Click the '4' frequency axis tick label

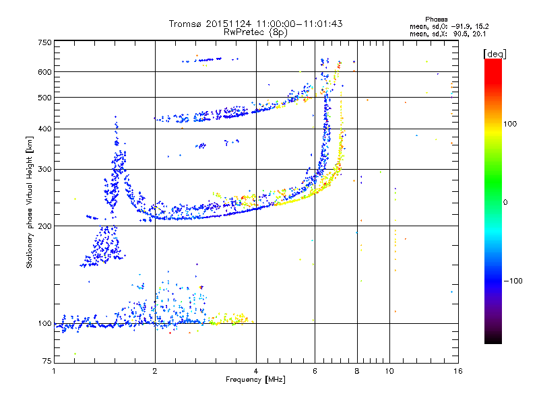coord(256,371)
